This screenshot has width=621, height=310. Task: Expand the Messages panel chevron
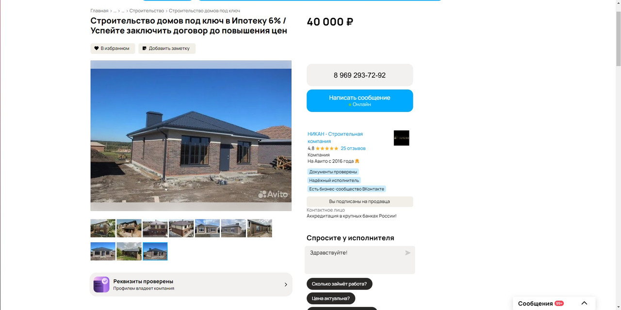point(584,303)
